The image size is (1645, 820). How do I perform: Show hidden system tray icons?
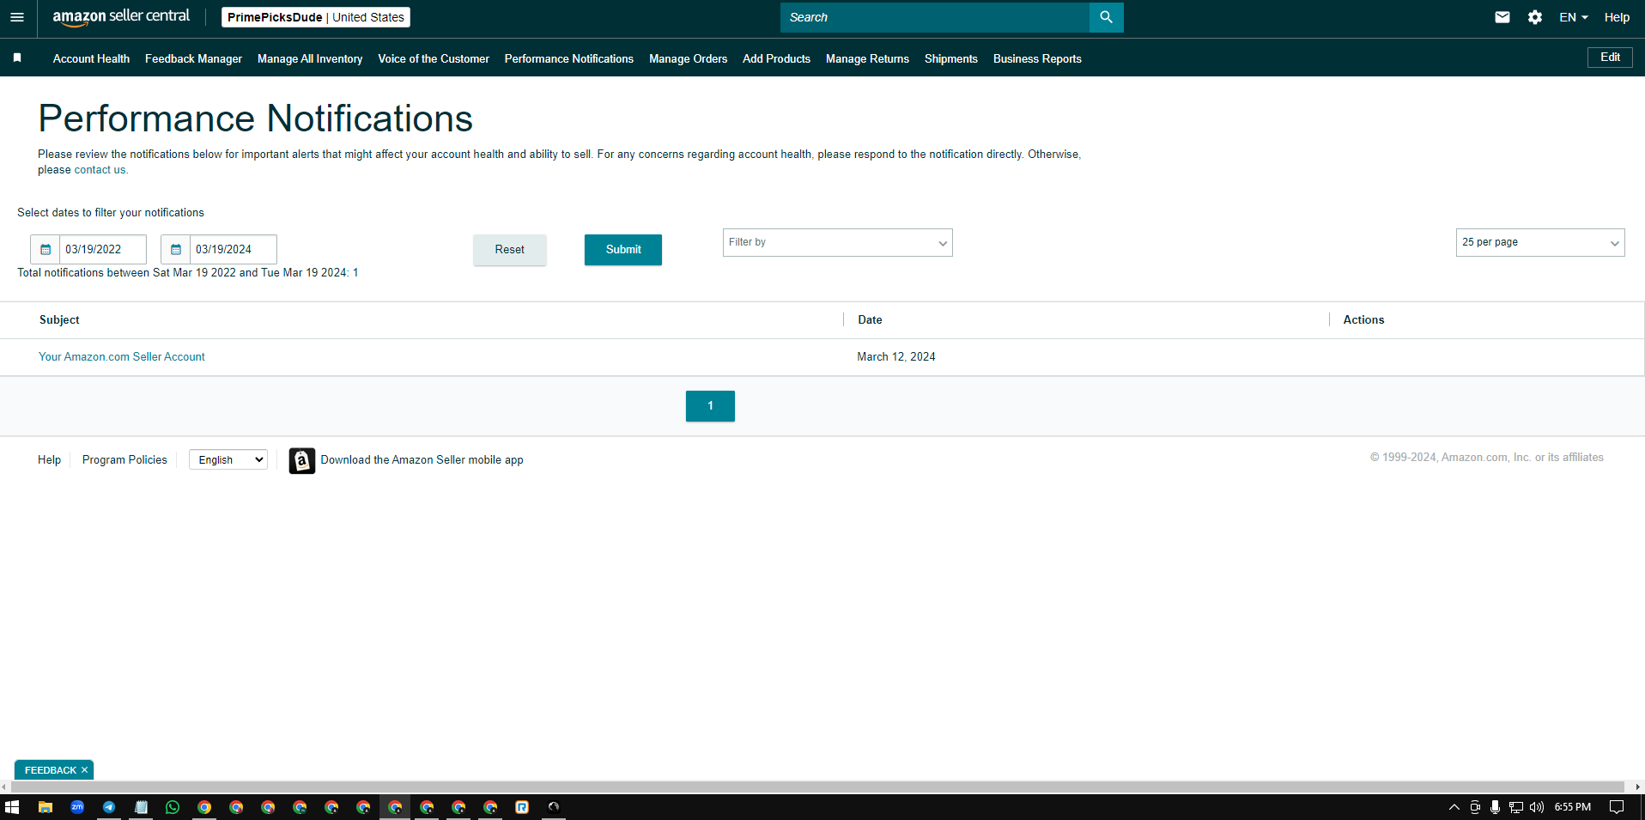pyautogui.click(x=1454, y=807)
